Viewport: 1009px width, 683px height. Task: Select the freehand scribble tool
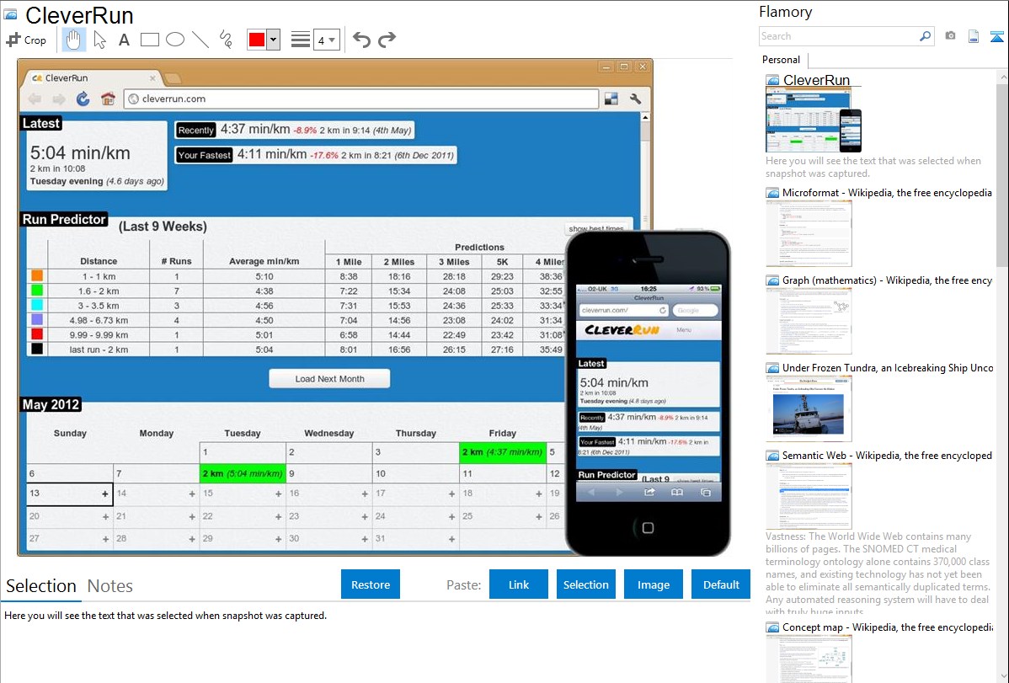pyautogui.click(x=225, y=40)
